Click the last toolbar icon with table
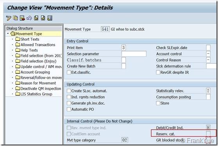Screen dimensions: 218x146 pos(50,18)
